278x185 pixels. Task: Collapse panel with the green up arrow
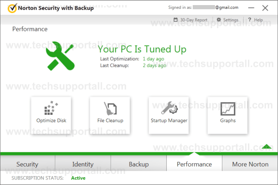(x=266, y=146)
